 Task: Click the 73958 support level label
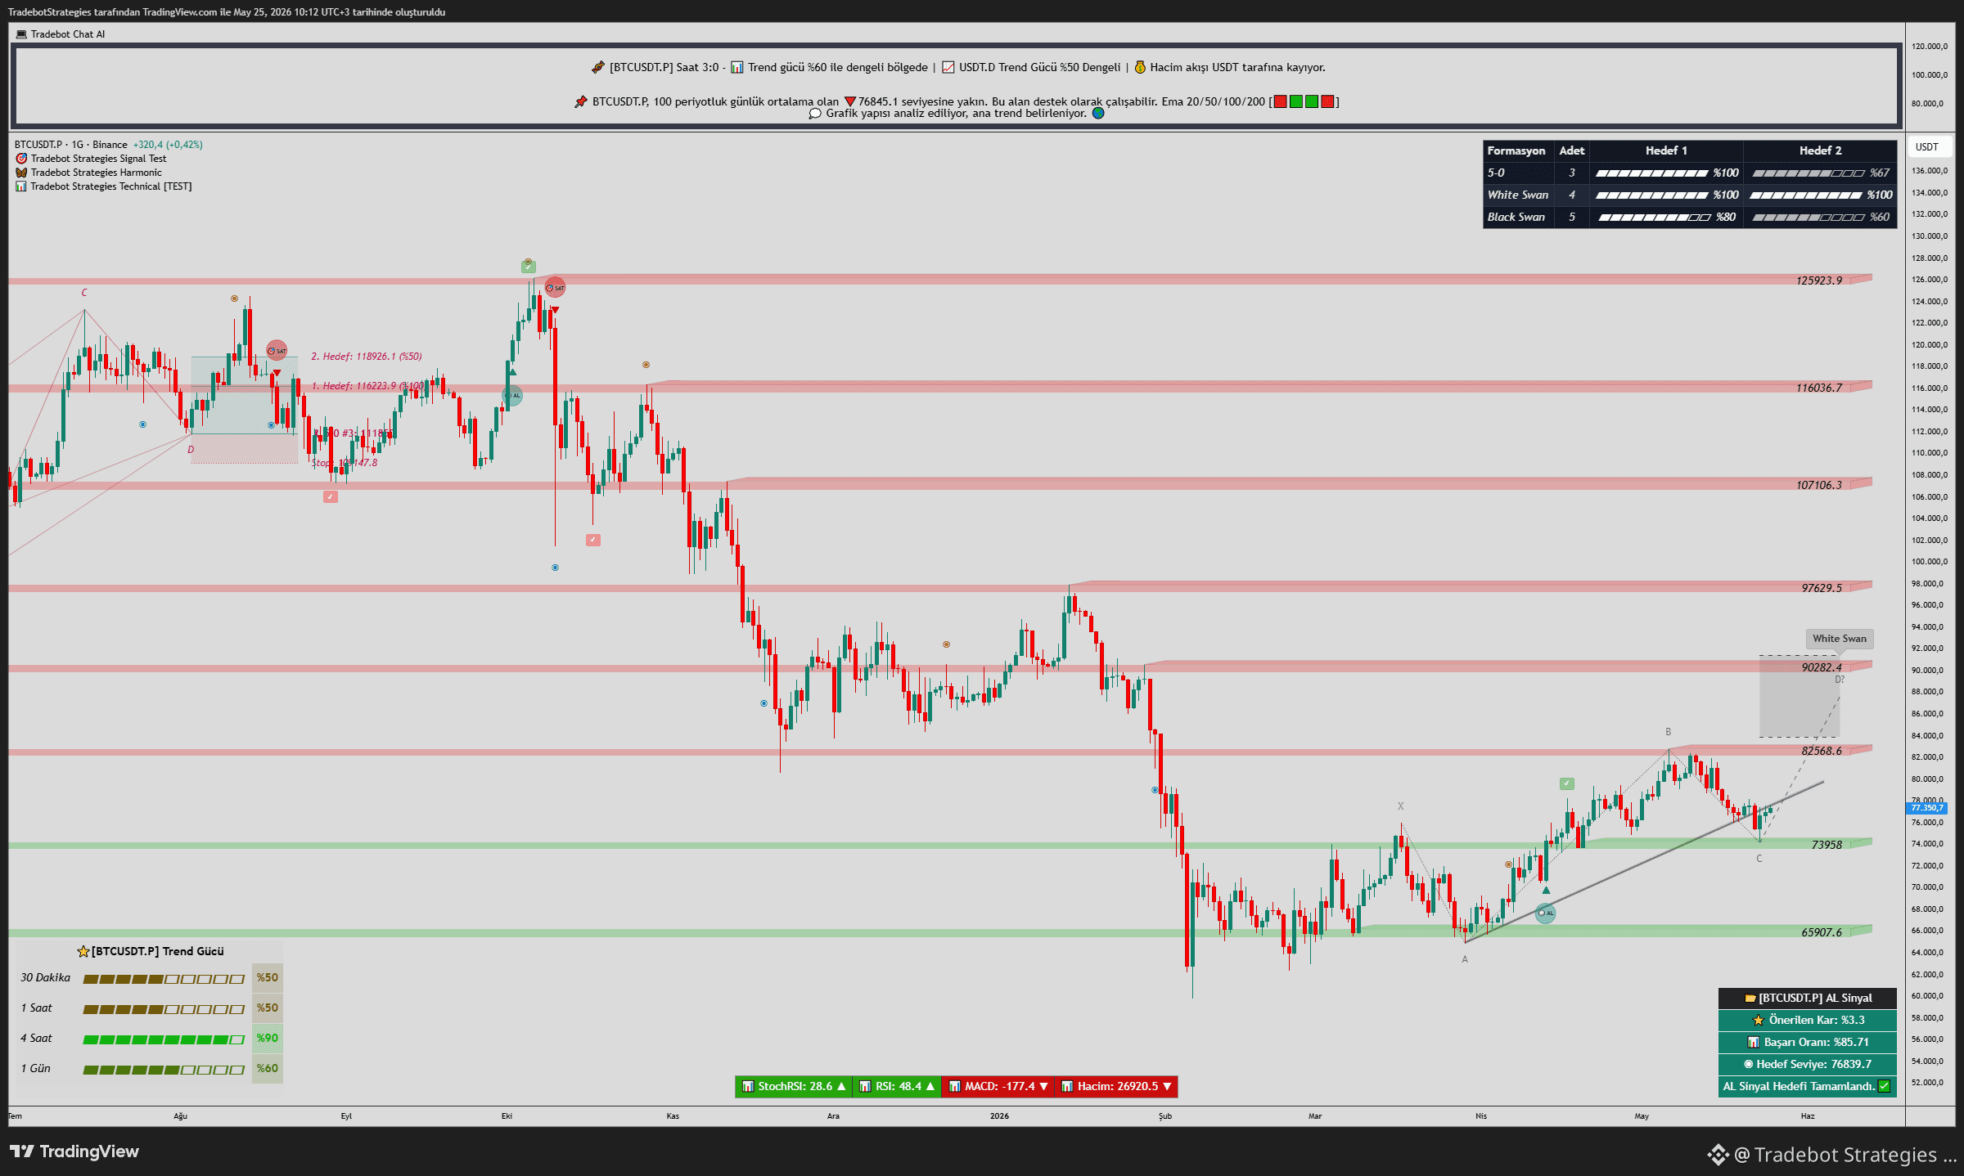pos(1827,845)
